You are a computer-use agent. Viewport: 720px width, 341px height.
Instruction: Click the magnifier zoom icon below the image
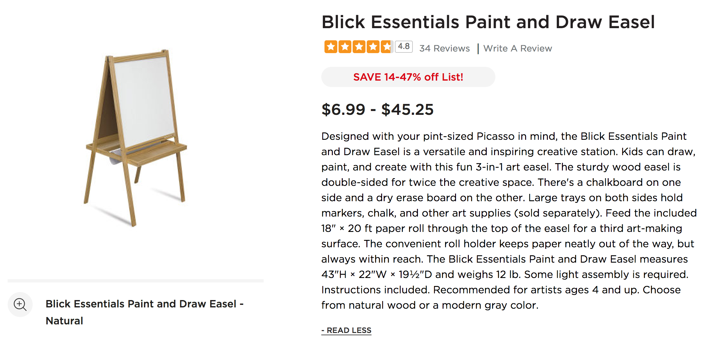coord(20,304)
